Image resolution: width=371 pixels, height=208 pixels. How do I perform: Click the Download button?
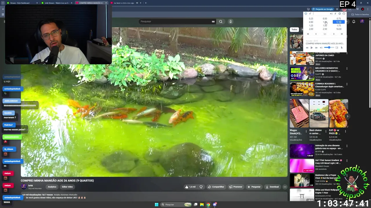pos(272,187)
